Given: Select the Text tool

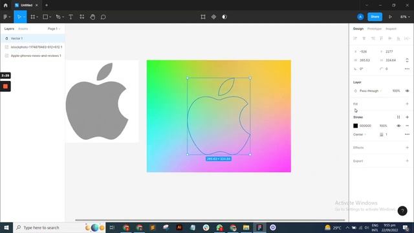Looking at the screenshot, I should click(71, 17).
